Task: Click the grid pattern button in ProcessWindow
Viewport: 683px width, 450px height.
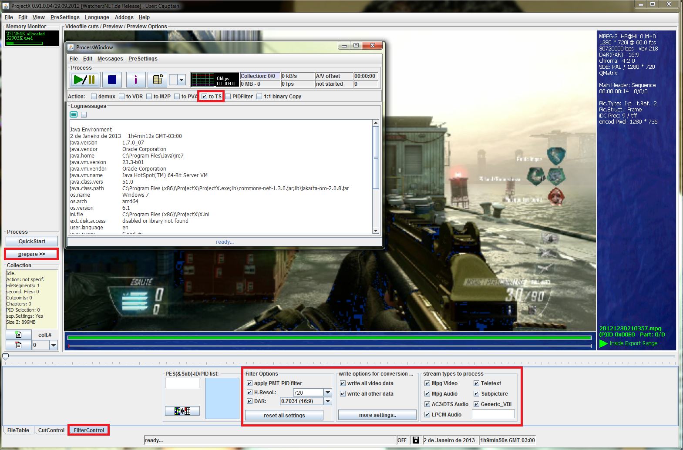Action: click(158, 80)
